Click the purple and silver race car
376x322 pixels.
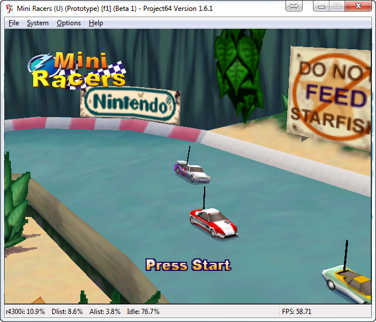pyautogui.click(x=192, y=171)
